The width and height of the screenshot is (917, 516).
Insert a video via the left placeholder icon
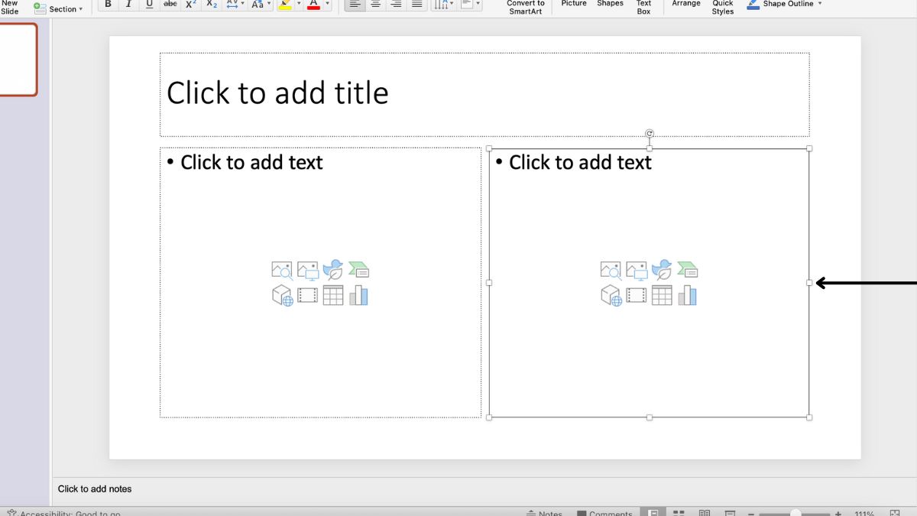coord(306,296)
